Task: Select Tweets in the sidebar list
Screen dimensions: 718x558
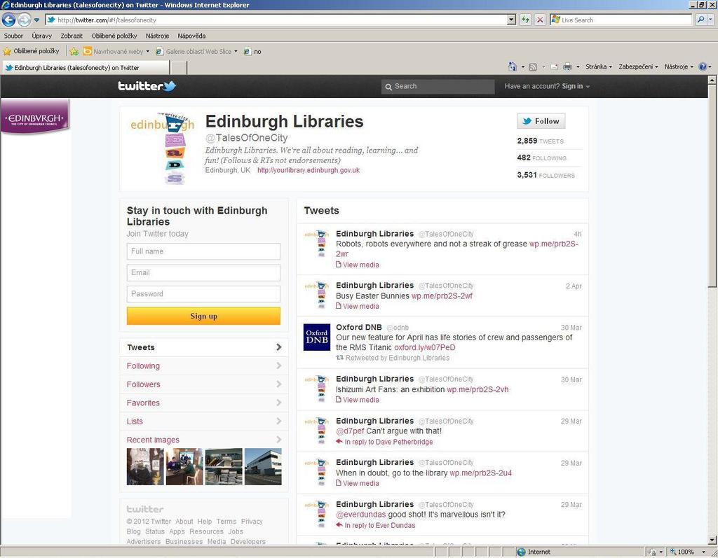Action: 204,347
